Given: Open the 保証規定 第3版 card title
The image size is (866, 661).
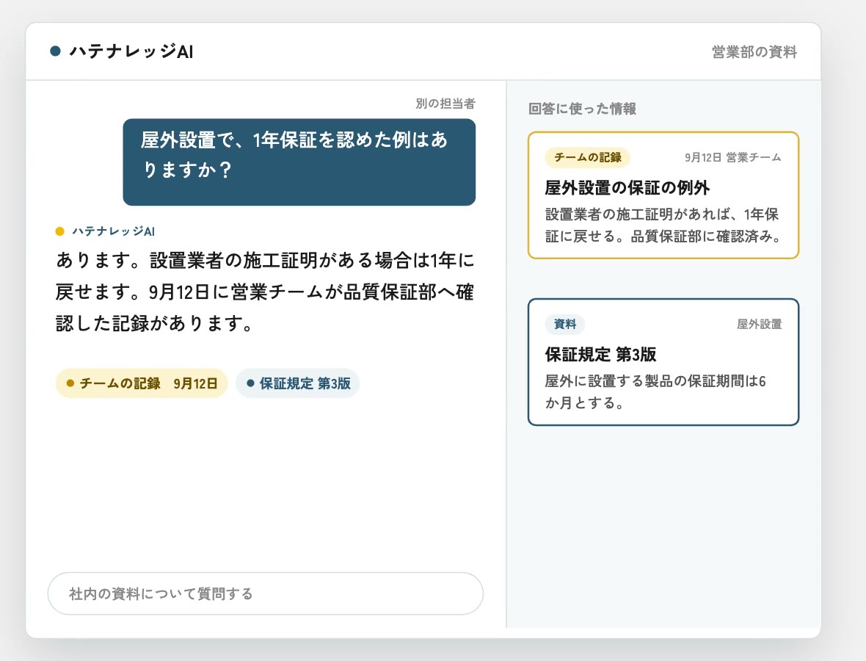Looking at the screenshot, I should pos(600,354).
